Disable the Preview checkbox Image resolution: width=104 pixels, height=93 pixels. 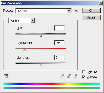pyautogui.click(x=84, y=77)
